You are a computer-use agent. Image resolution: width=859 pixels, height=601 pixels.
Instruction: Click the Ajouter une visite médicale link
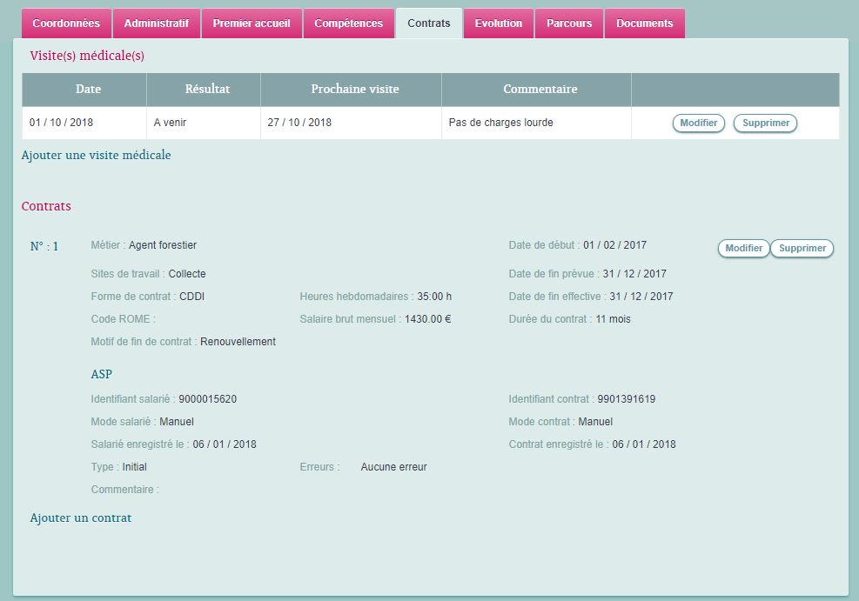[x=97, y=156]
